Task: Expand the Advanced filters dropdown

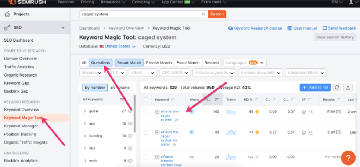Action: (x=305, y=73)
